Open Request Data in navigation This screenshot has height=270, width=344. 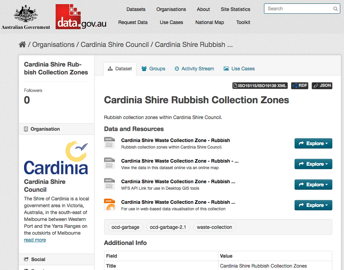133,22
